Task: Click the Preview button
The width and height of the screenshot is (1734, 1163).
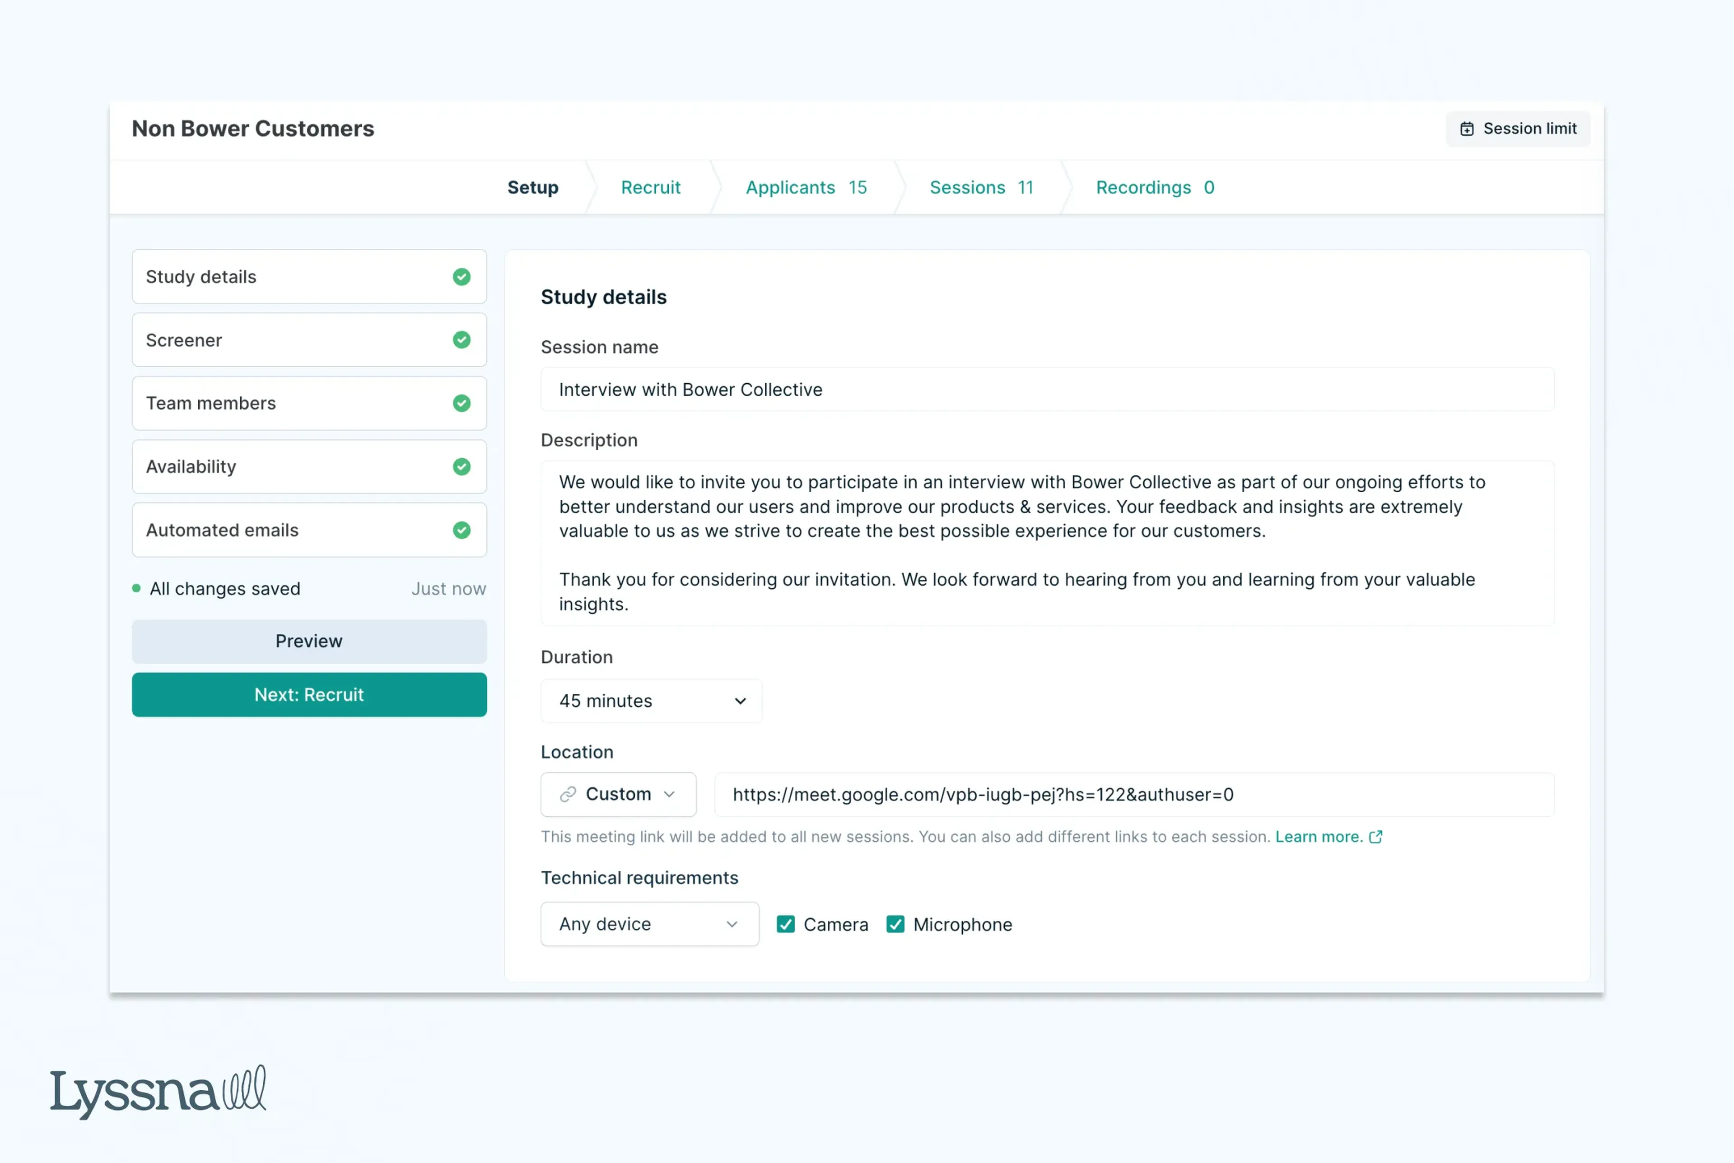Action: point(309,640)
